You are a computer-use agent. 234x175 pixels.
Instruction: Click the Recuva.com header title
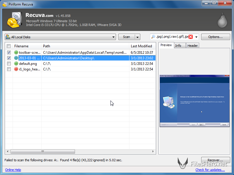pyautogui.click(x=39, y=15)
